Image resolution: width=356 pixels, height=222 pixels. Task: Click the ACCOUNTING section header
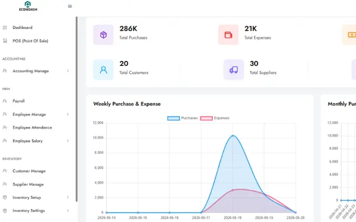(14, 59)
